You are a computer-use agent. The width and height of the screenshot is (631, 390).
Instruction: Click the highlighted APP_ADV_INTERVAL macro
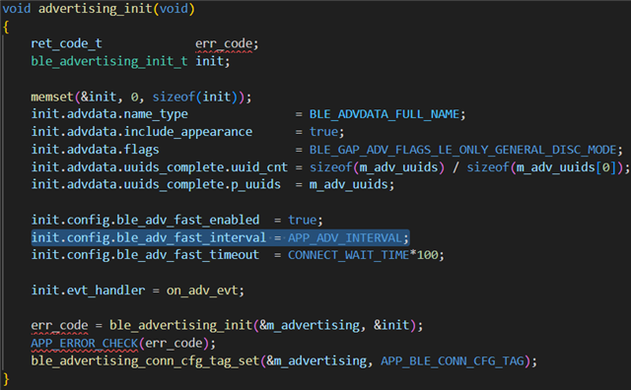(345, 237)
